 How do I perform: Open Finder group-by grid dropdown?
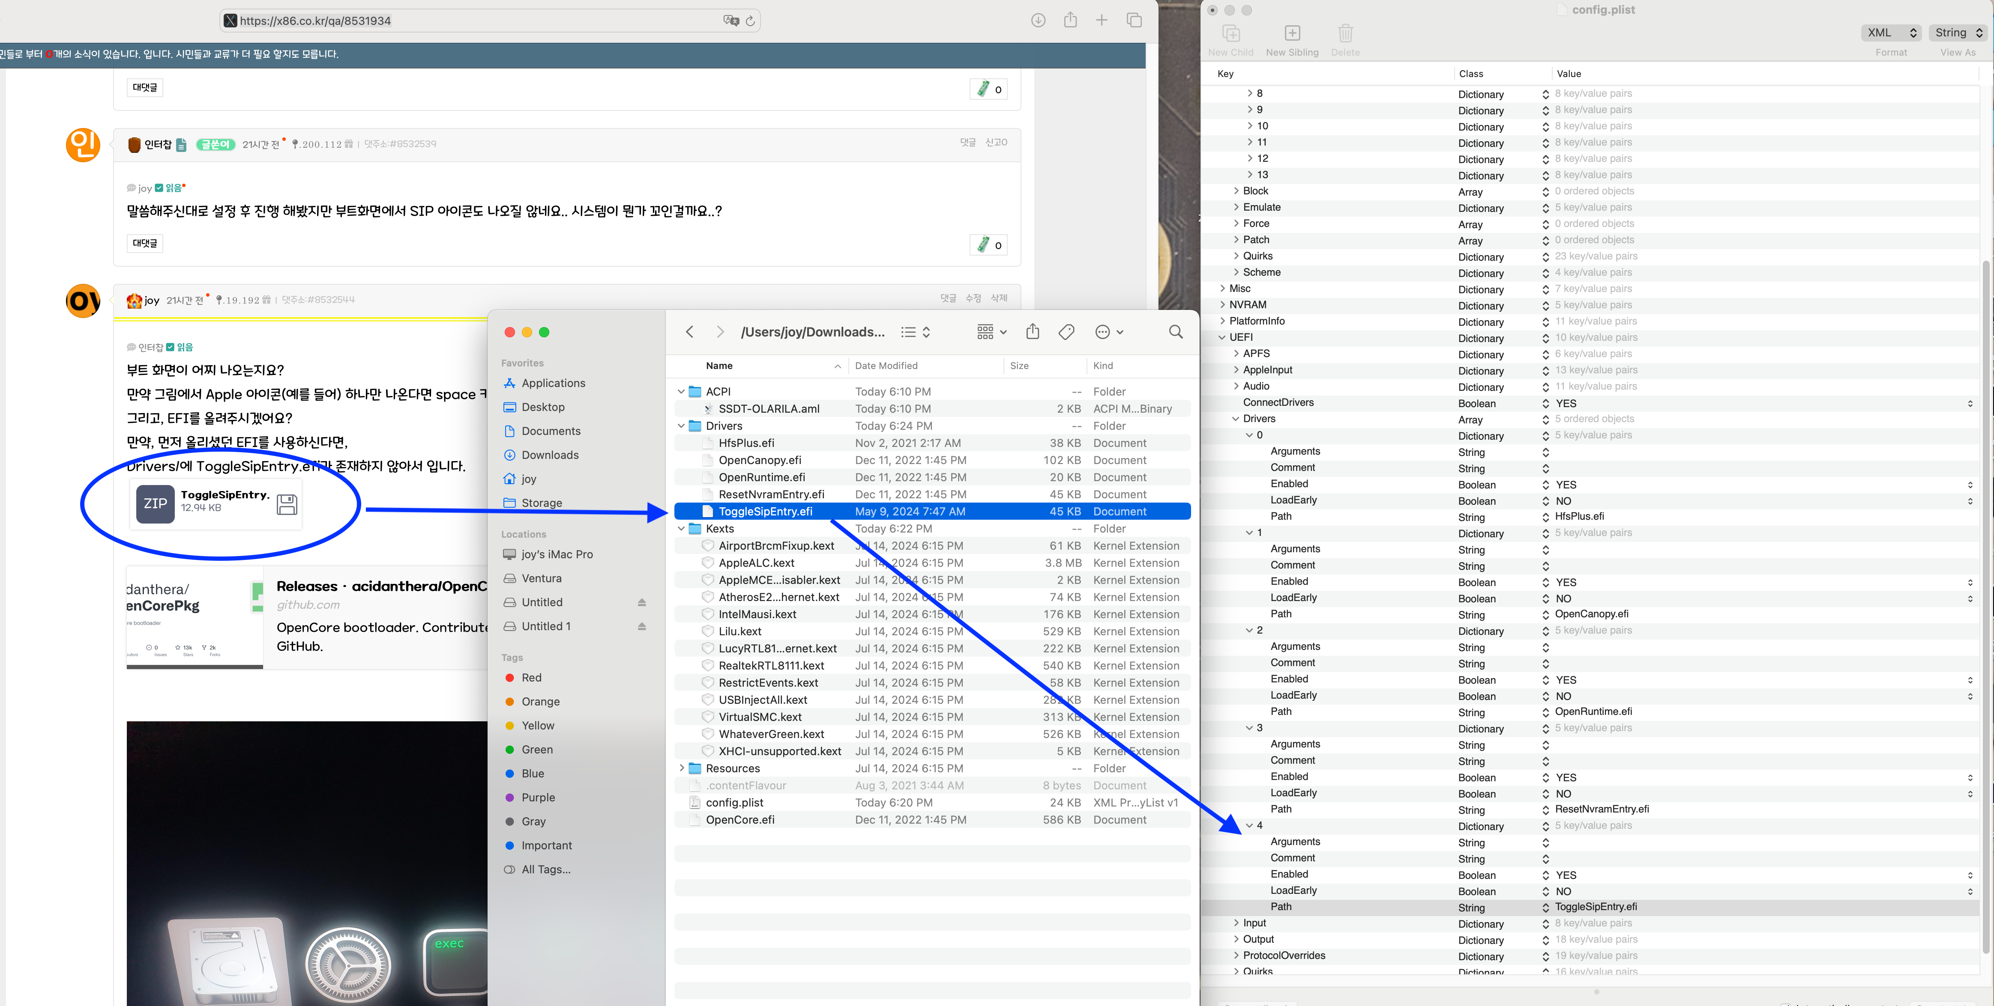click(991, 332)
